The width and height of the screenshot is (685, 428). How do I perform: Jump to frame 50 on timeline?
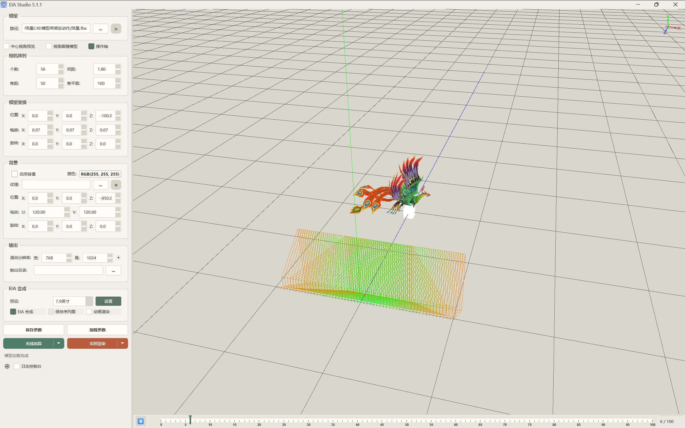click(407, 421)
